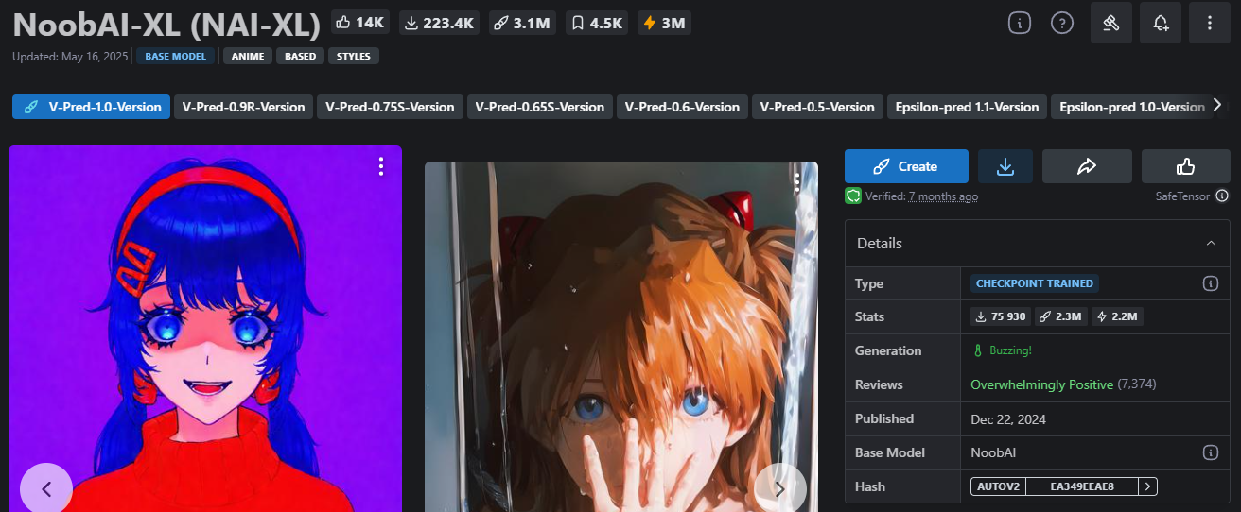Select the V-Pred-0.9R-Version tab
Screen dimensions: 1241x512
(x=243, y=107)
